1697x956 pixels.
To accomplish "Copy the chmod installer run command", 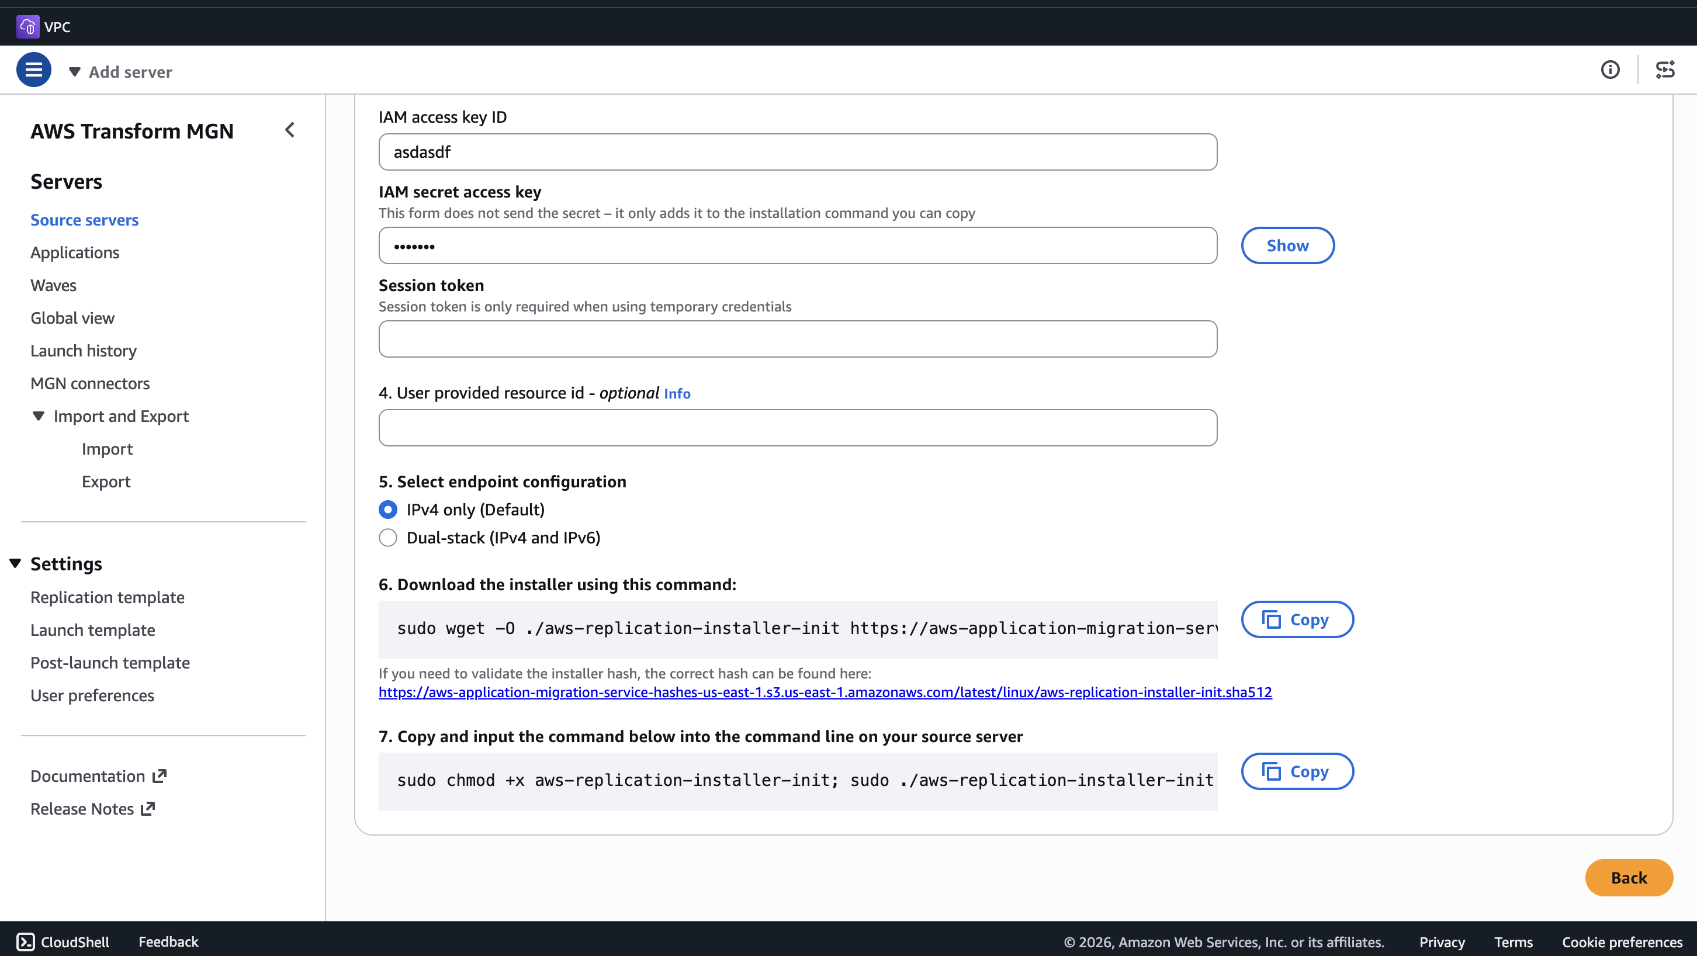I will tap(1297, 771).
